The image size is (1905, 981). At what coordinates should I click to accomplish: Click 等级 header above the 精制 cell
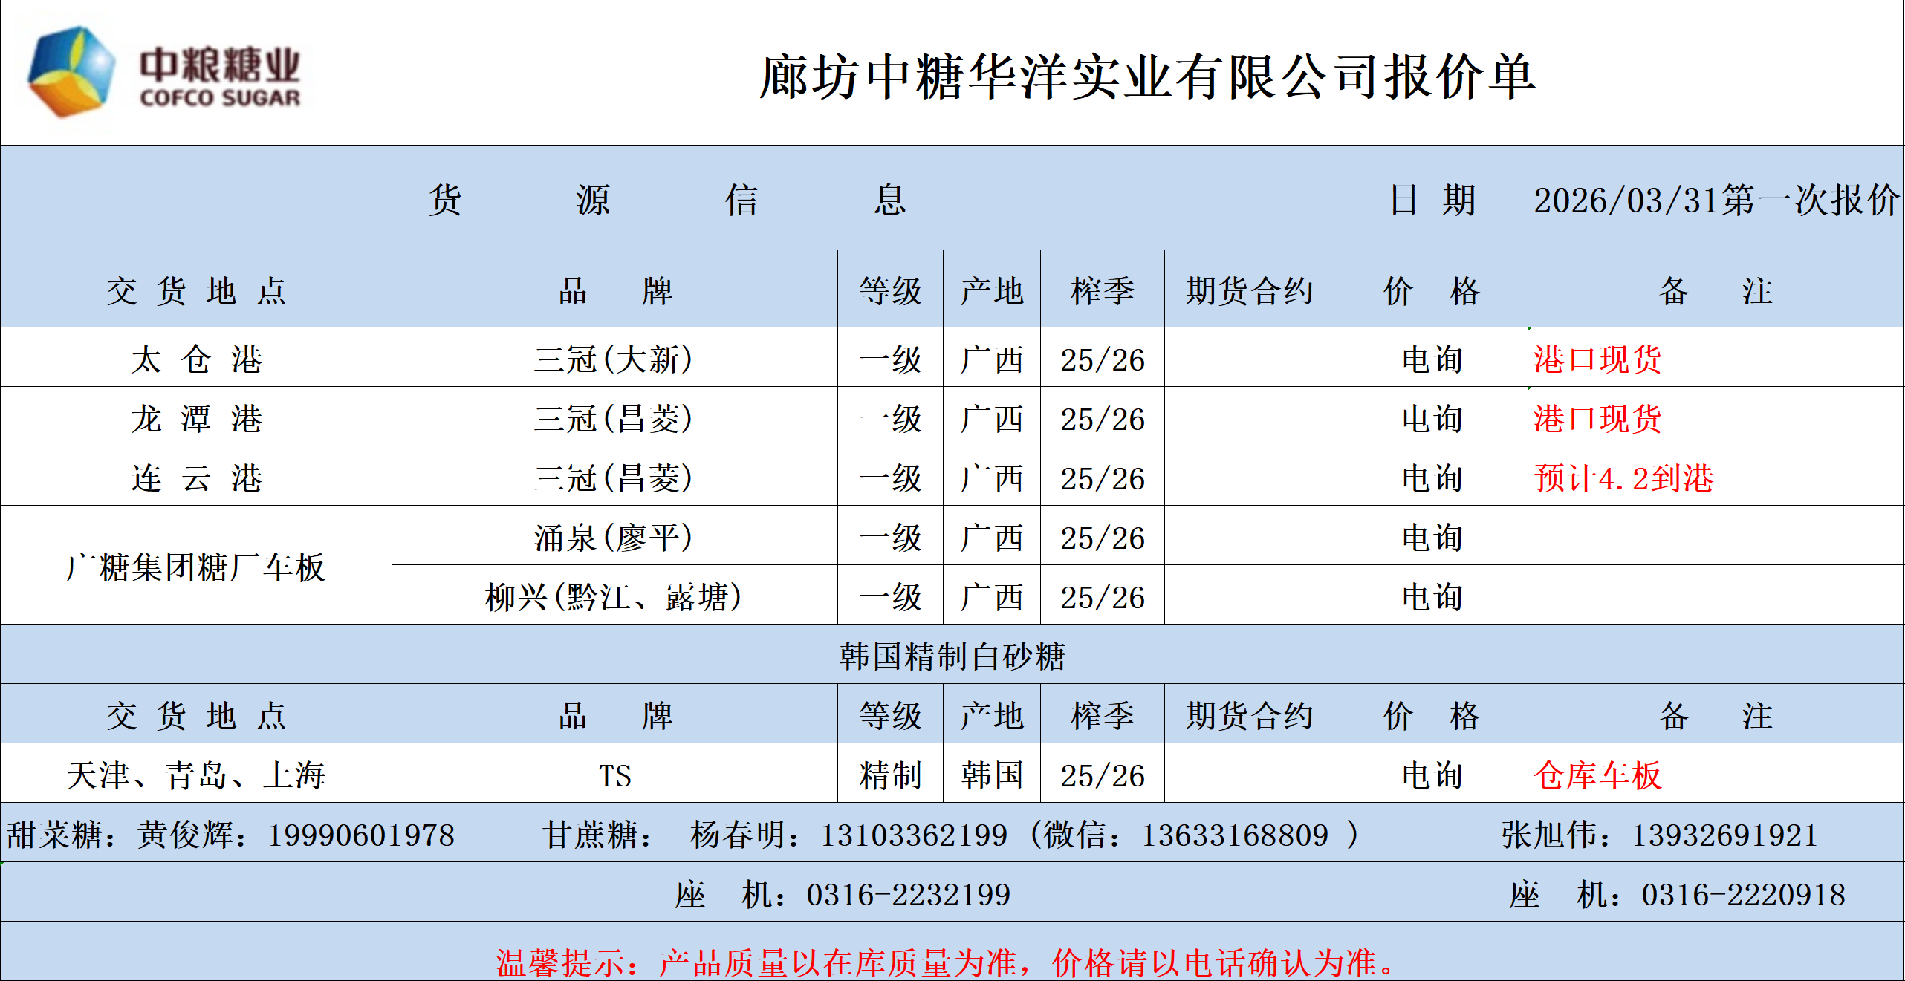click(890, 714)
